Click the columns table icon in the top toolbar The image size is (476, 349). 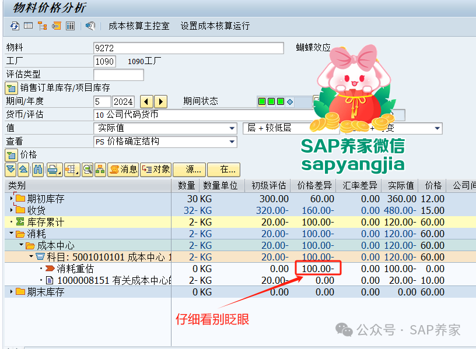tap(71, 26)
